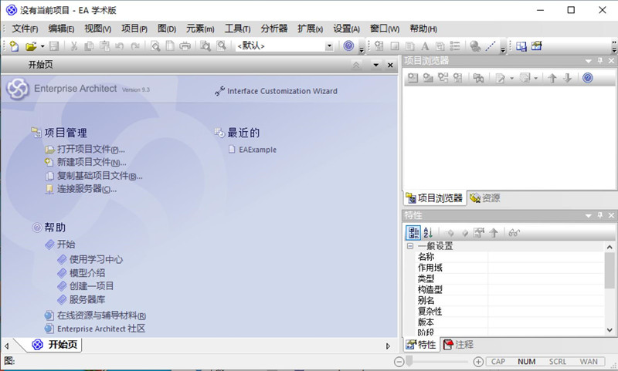Toggle the pin on 特性 panel

pyautogui.click(x=600, y=215)
